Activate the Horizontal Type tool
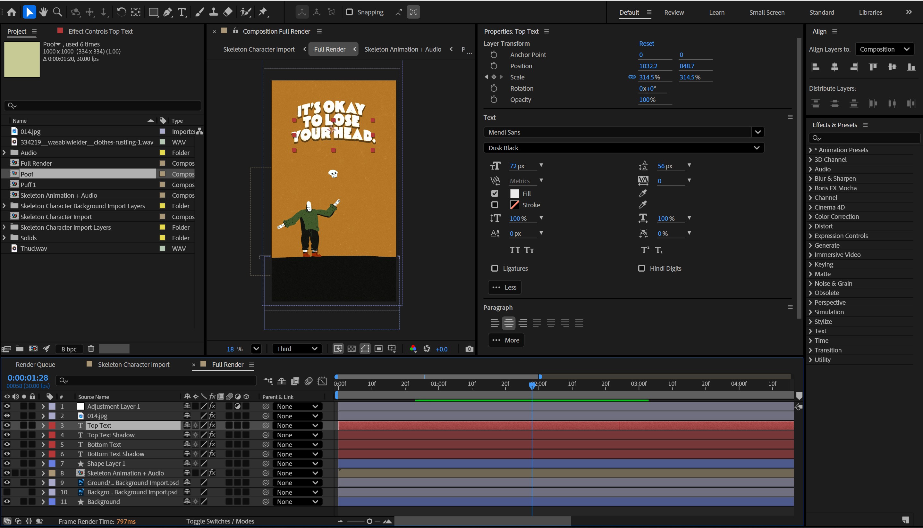 [182, 12]
